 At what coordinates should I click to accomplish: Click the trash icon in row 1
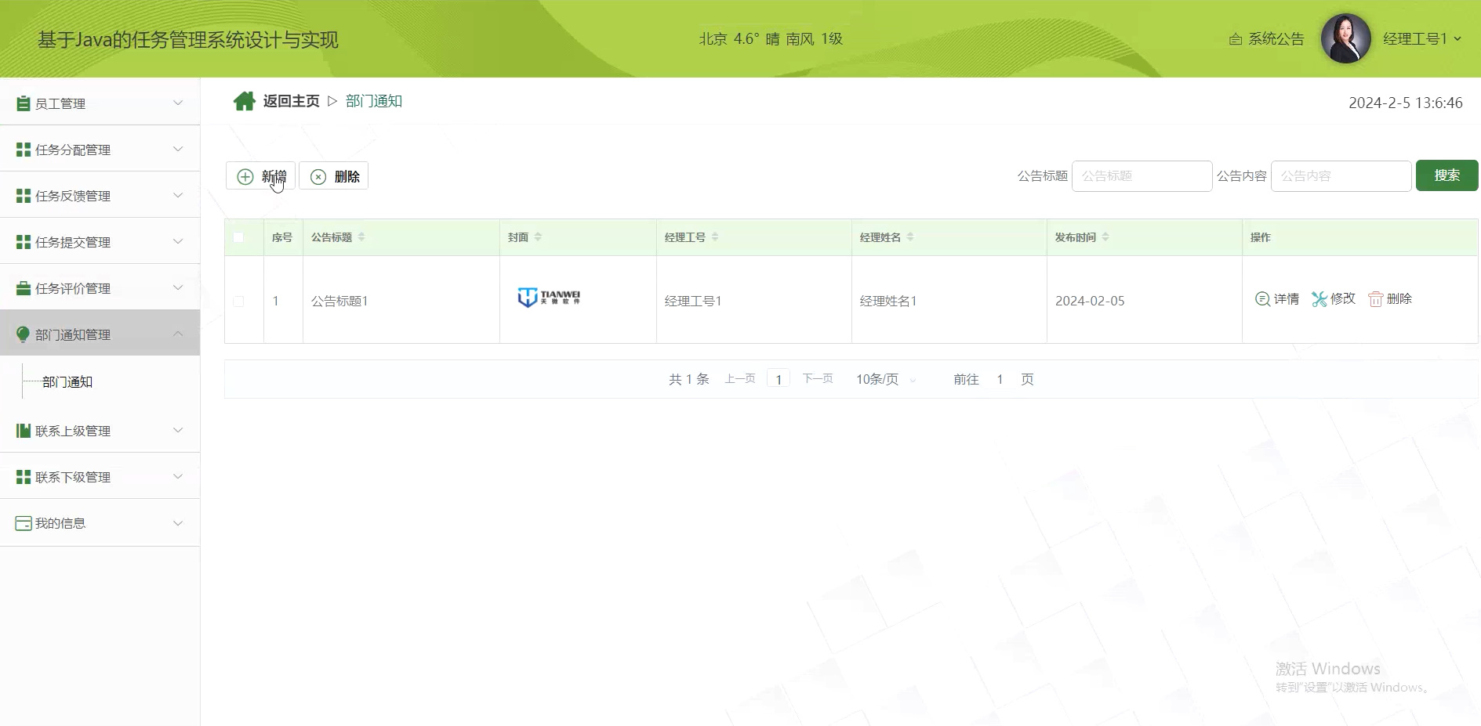click(x=1376, y=299)
